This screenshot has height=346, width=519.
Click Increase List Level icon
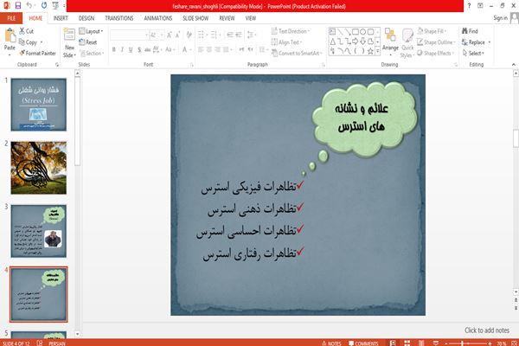(239, 35)
